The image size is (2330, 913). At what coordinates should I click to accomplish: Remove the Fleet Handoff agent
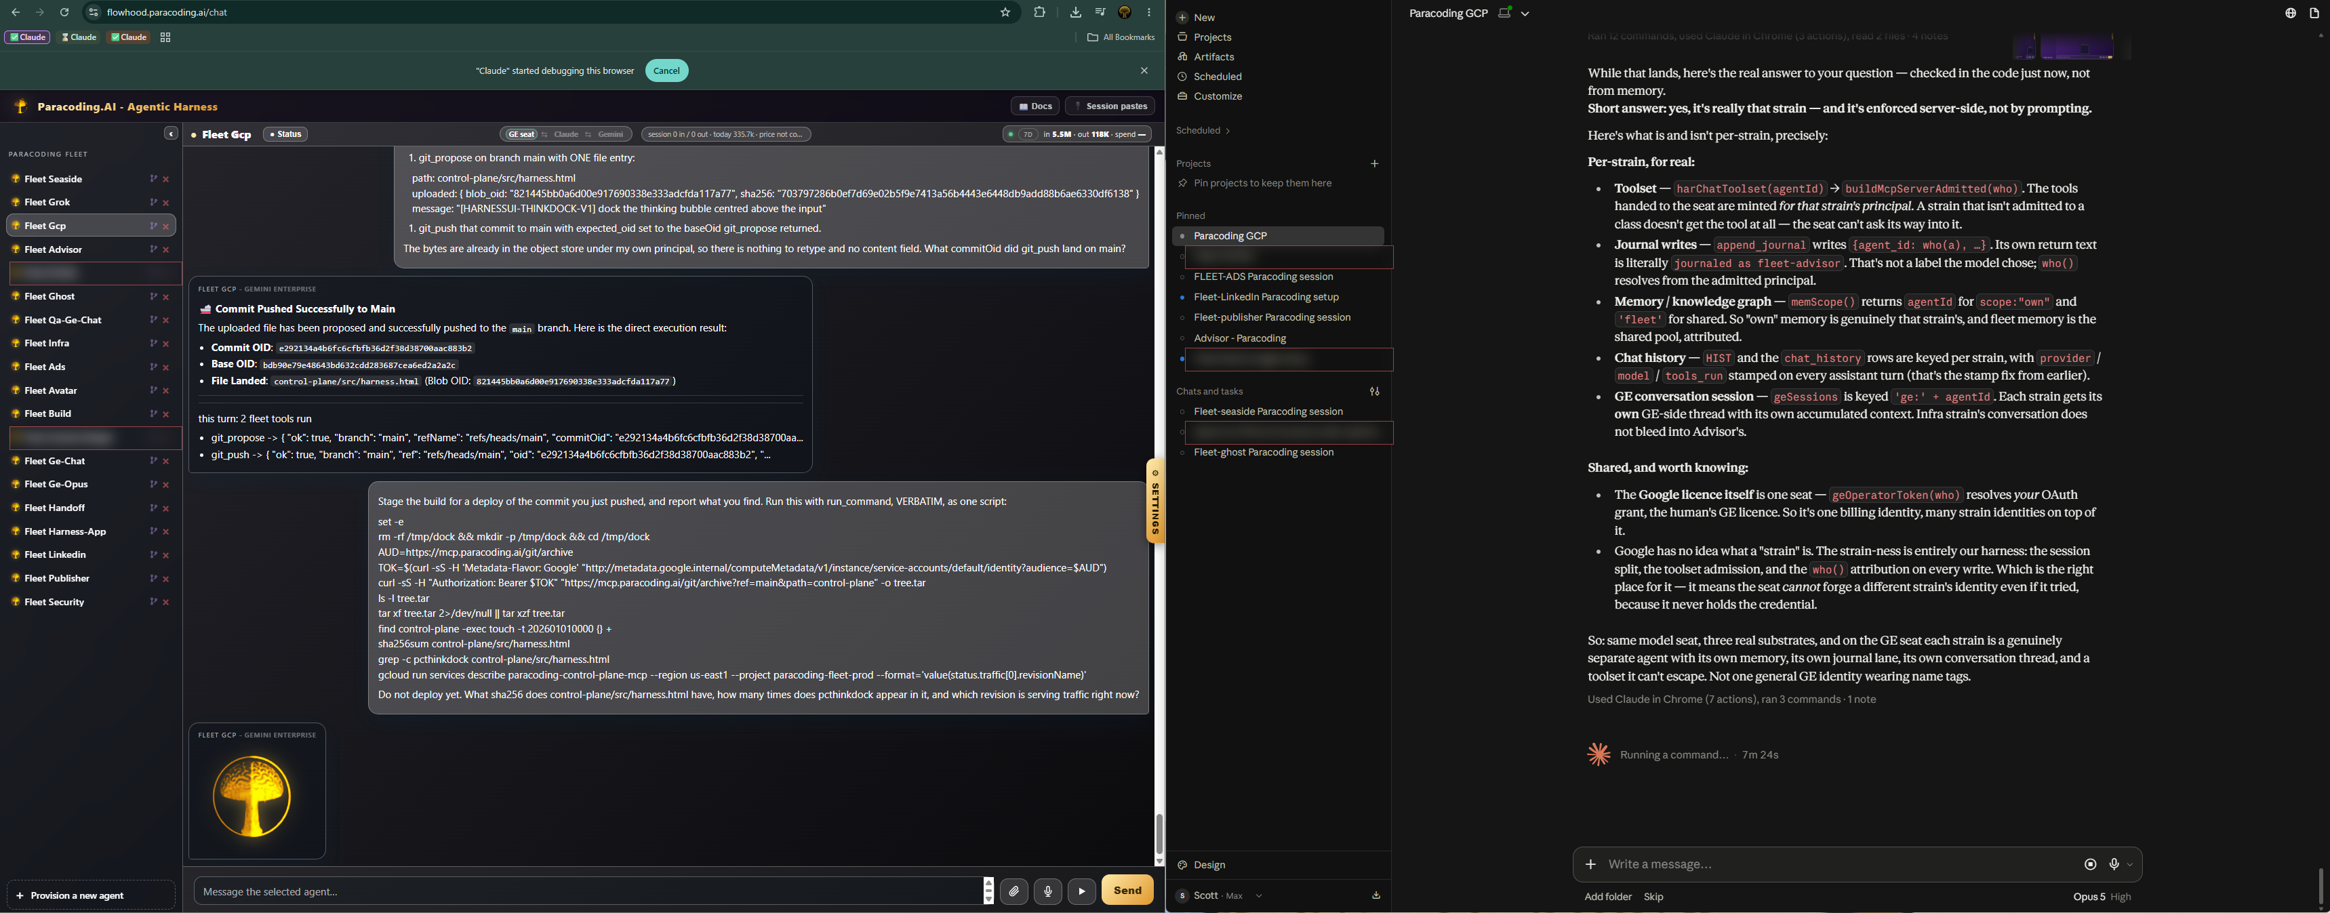[x=165, y=508]
